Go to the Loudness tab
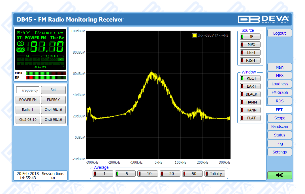This screenshot has height=194, width=305. tap(279, 84)
